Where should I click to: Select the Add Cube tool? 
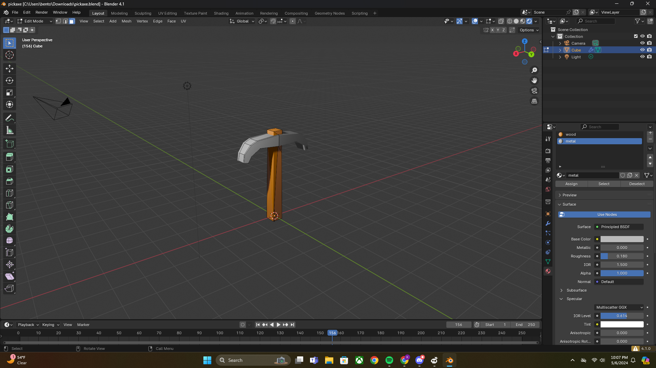pos(10,144)
